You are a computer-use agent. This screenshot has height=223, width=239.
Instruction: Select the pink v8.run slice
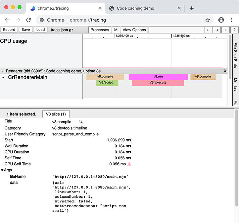158,77
